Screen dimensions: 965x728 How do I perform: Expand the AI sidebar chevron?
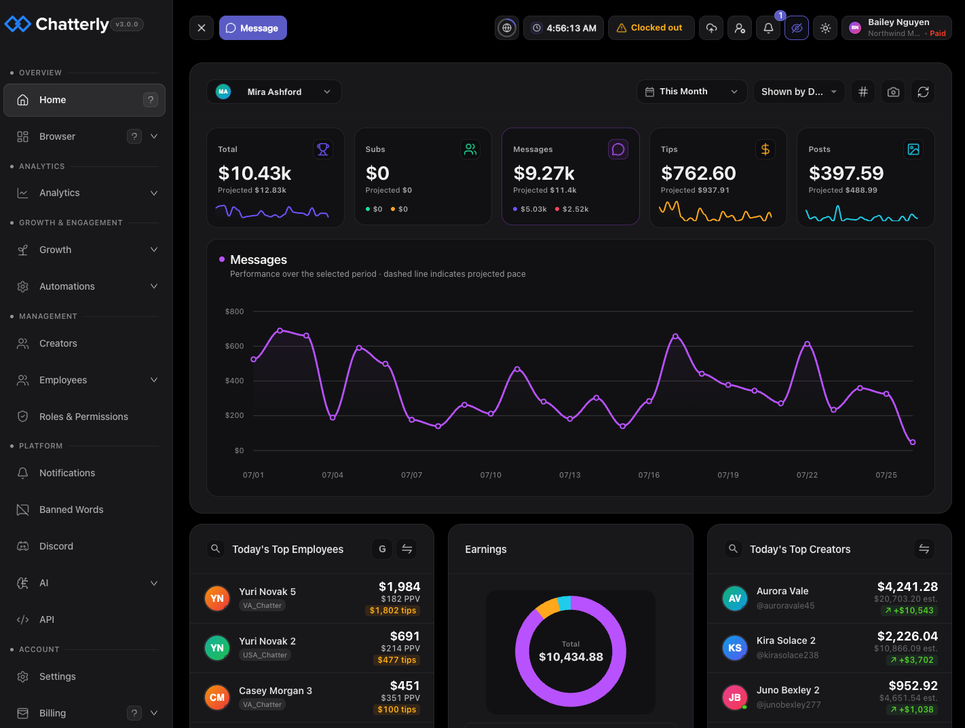coord(154,583)
